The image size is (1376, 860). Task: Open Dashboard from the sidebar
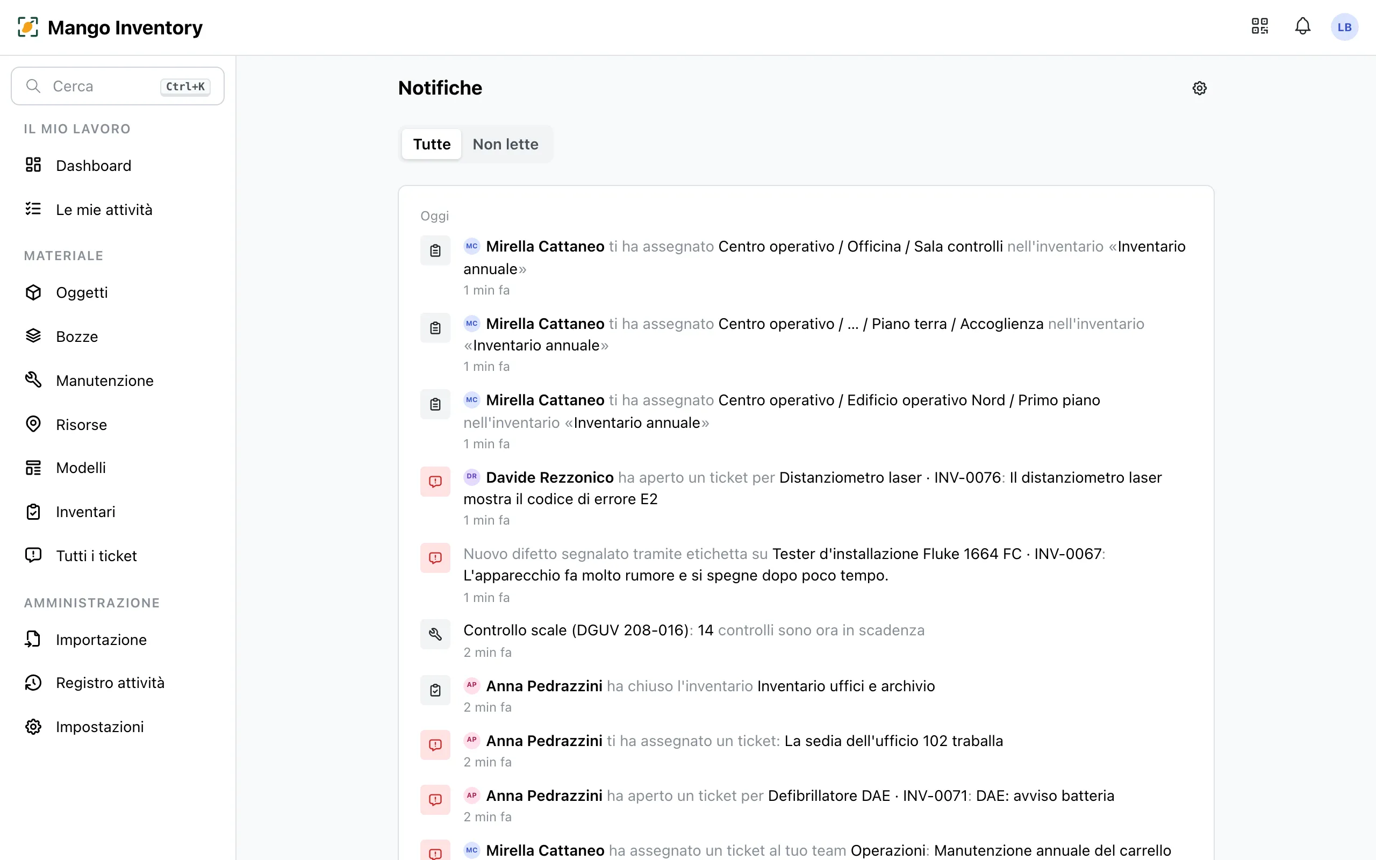pyautogui.click(x=118, y=166)
